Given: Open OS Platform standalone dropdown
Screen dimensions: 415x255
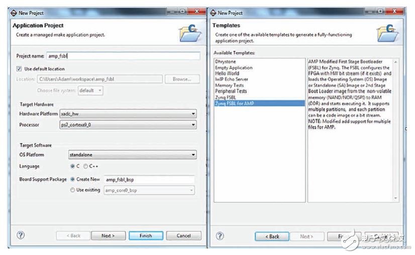Looking at the screenshot, I should (132, 155).
